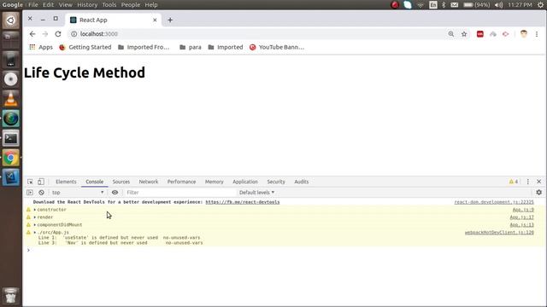Open the Imported Fro... bookmark folder

[144, 47]
